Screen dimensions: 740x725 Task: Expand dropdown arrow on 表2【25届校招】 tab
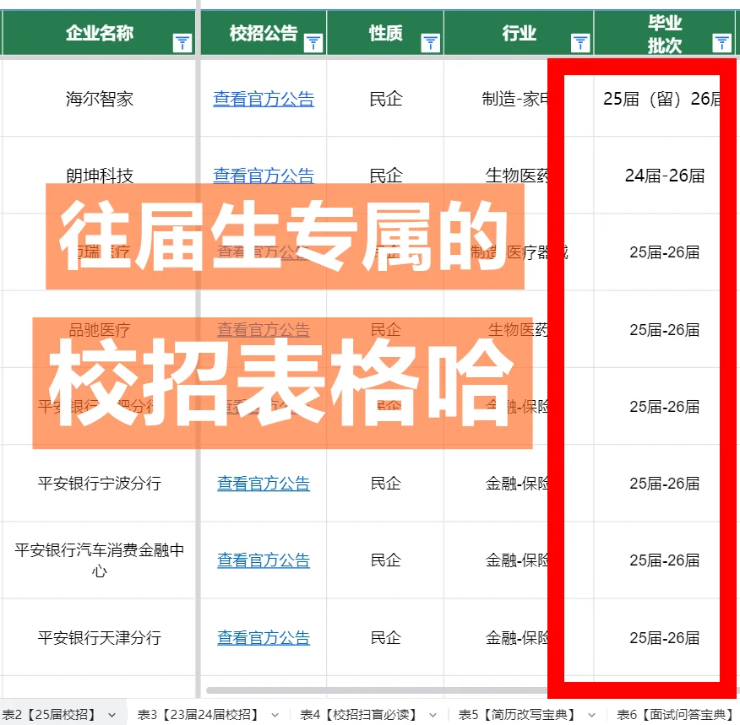click(112, 715)
